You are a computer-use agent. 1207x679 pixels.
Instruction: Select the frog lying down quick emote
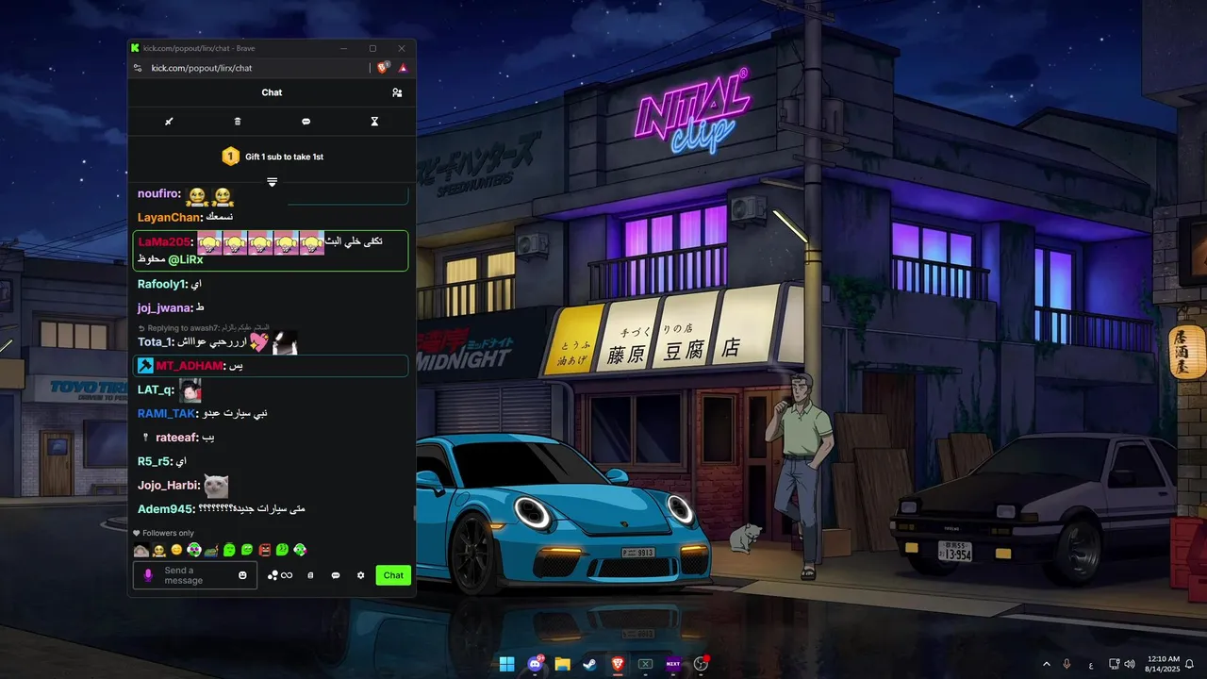pos(211,550)
